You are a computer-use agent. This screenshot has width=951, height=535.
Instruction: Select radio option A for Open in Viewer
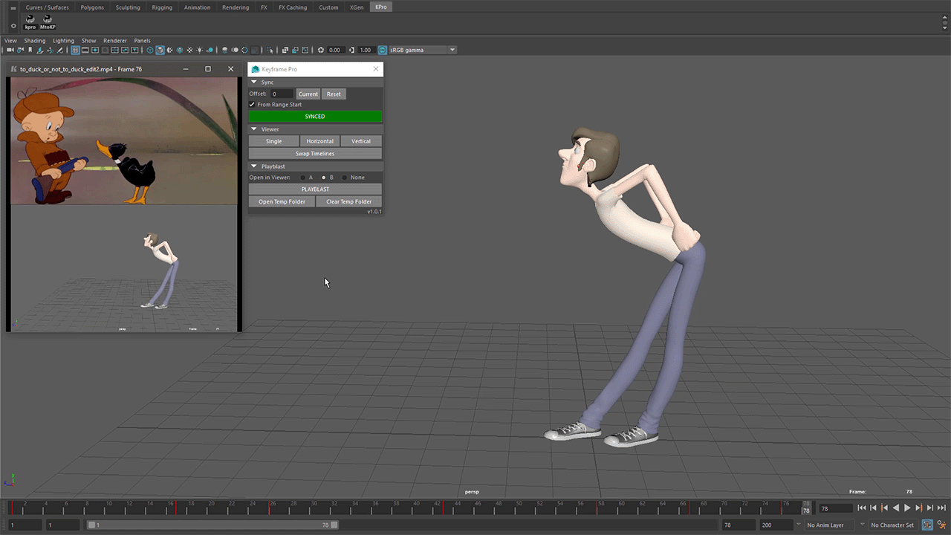pos(302,178)
